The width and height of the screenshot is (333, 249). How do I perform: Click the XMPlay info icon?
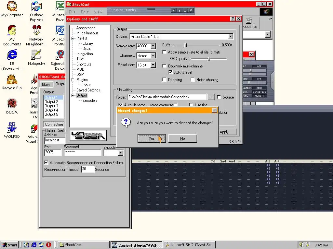pyautogui.click(x=180, y=10)
